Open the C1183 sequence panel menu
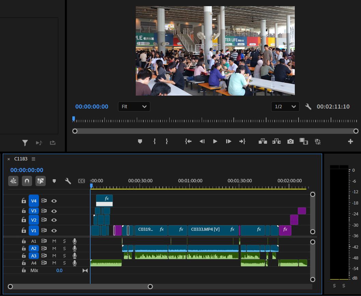The width and height of the screenshot is (361, 296). coord(33,159)
